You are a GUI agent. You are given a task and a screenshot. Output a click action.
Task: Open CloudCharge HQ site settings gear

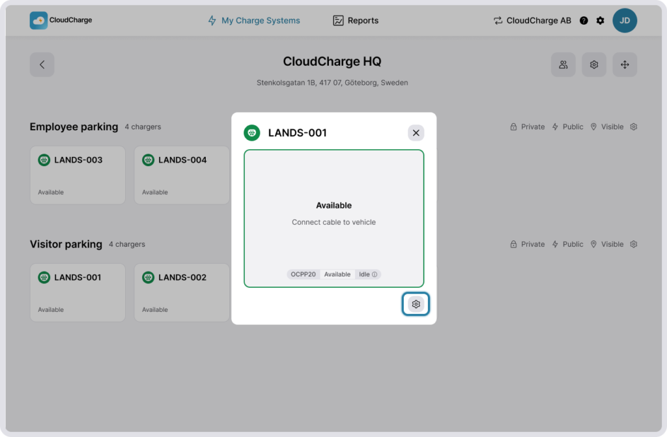[594, 64]
